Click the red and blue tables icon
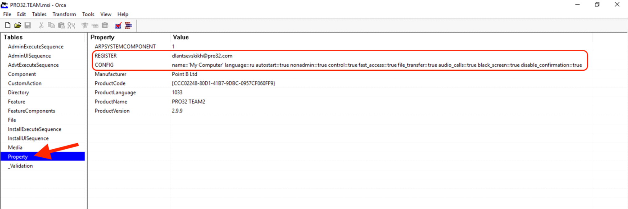628x209 pixels. click(x=128, y=26)
